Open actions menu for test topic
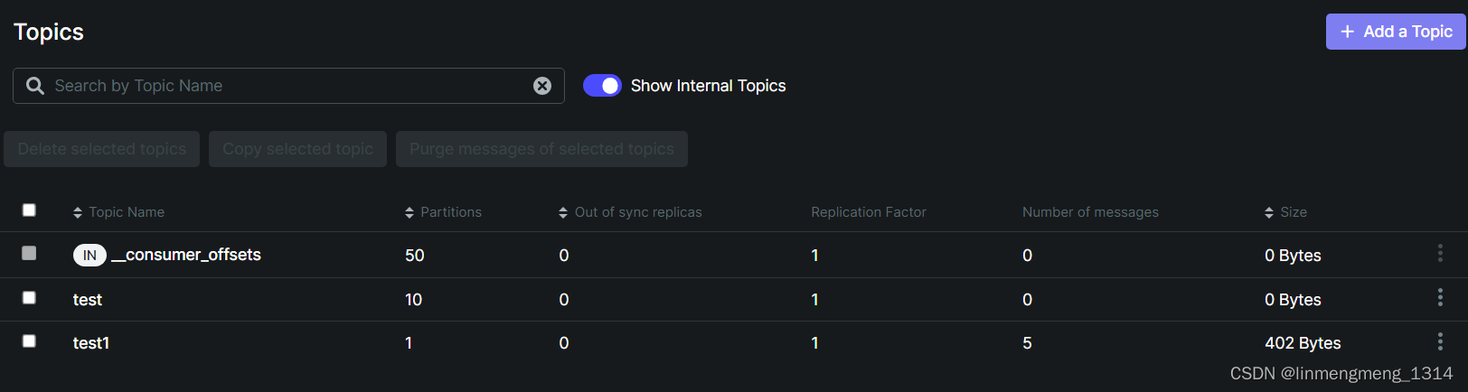The image size is (1468, 392). click(1440, 298)
